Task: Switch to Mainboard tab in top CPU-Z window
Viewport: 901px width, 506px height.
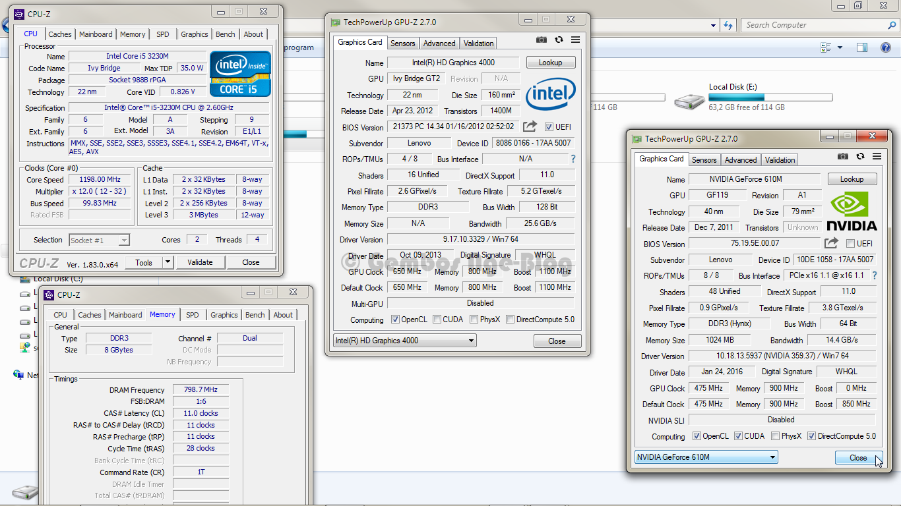Action: pyautogui.click(x=96, y=34)
